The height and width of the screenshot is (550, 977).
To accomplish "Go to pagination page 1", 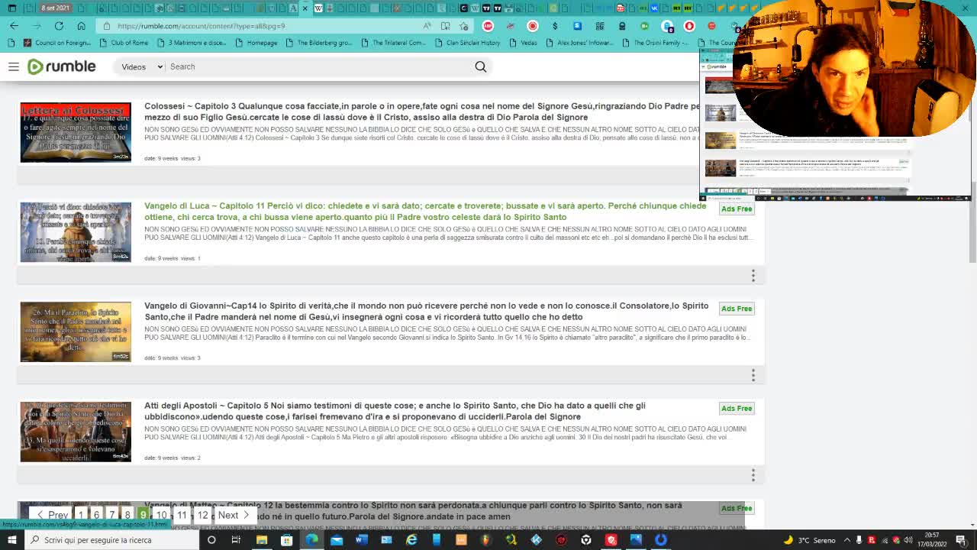I will click(81, 516).
